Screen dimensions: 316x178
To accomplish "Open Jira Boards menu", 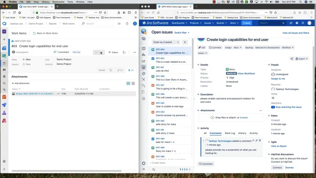I will [222, 23].
